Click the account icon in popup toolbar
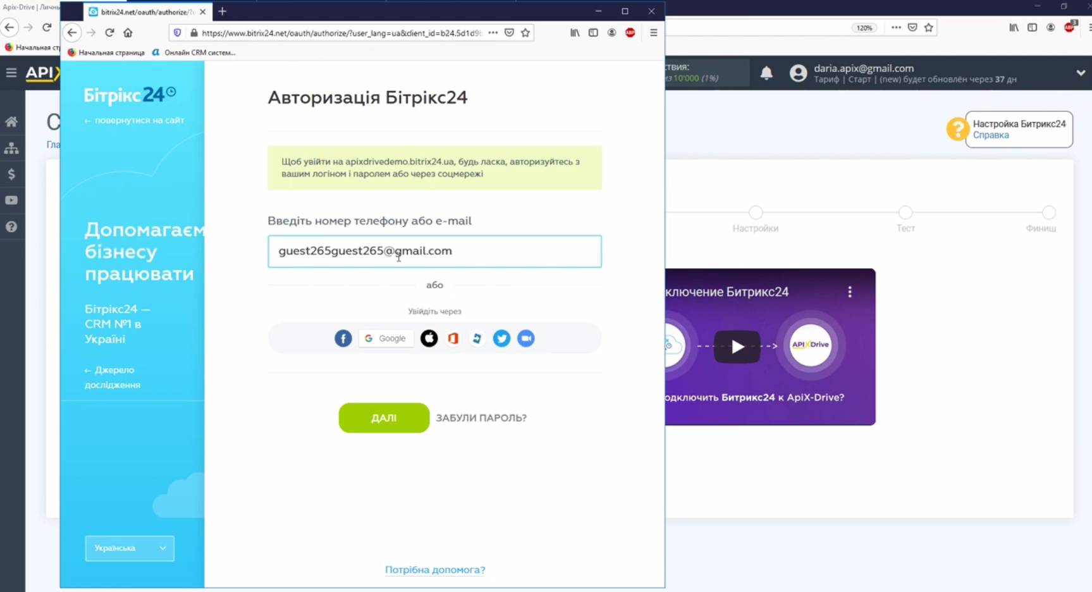 (x=611, y=33)
